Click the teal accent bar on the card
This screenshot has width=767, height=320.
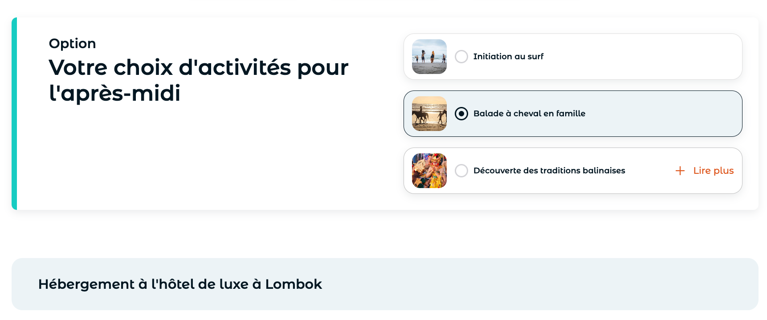point(14,114)
